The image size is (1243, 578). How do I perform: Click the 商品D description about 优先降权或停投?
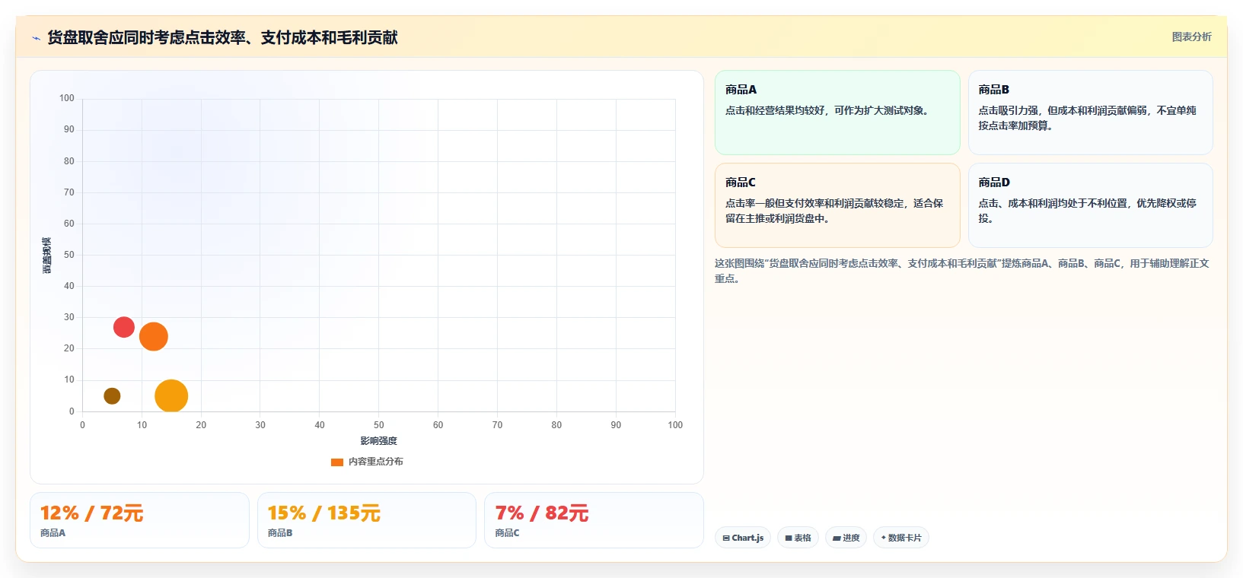1087,211
